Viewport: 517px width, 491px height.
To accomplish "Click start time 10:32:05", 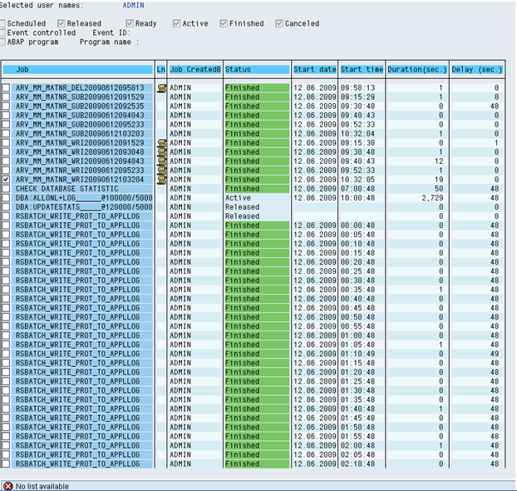I will [357, 180].
